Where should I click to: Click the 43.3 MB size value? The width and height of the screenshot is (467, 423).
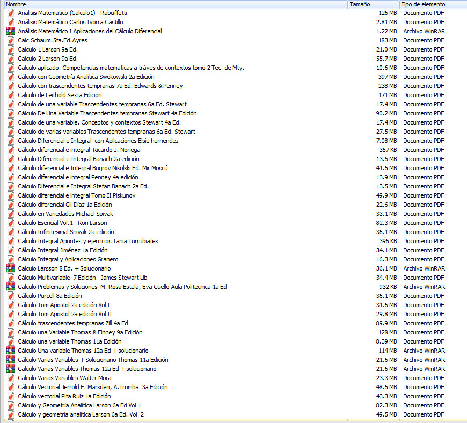pyautogui.click(x=386, y=396)
